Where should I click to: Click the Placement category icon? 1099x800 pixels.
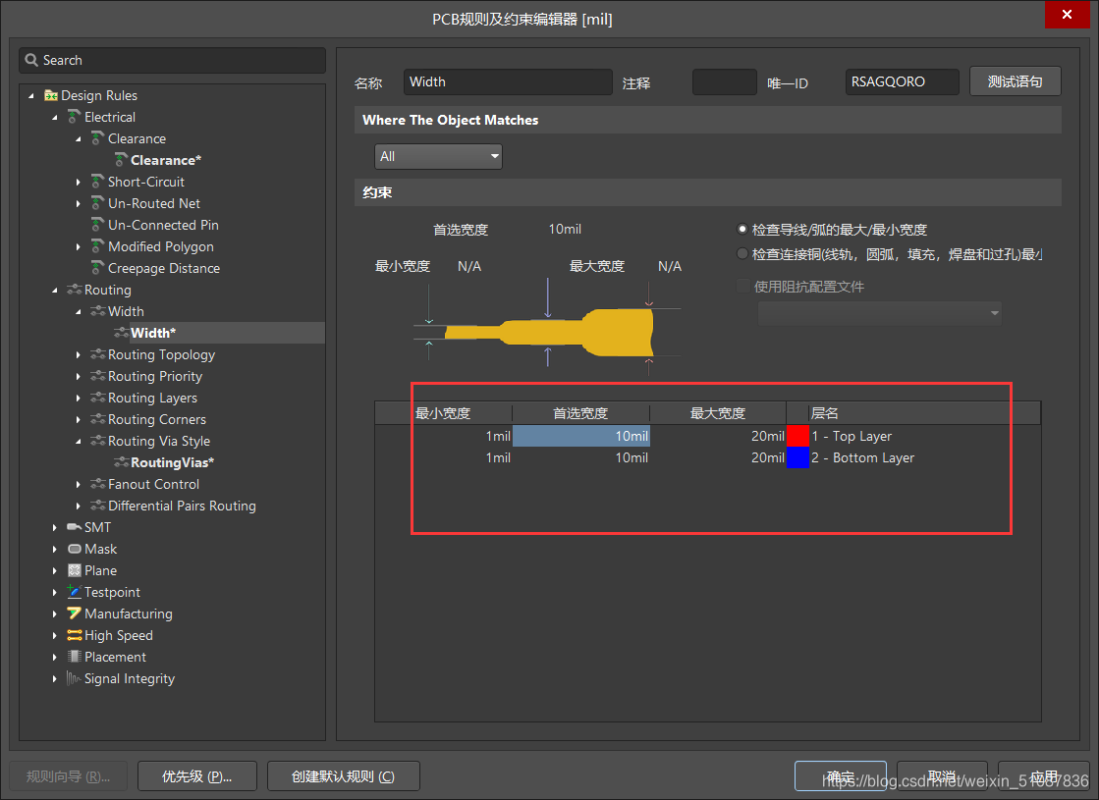coord(75,657)
